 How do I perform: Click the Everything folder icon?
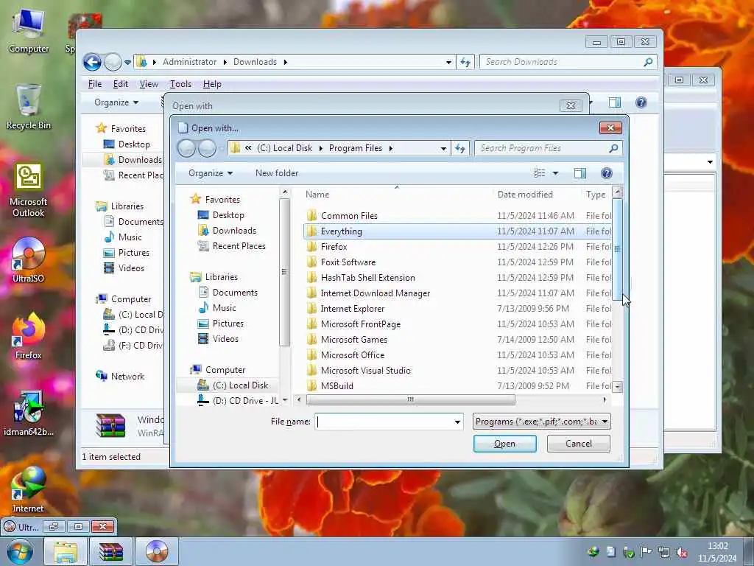(311, 231)
